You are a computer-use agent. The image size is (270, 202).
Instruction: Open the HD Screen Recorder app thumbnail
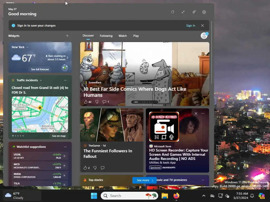[x=164, y=127]
